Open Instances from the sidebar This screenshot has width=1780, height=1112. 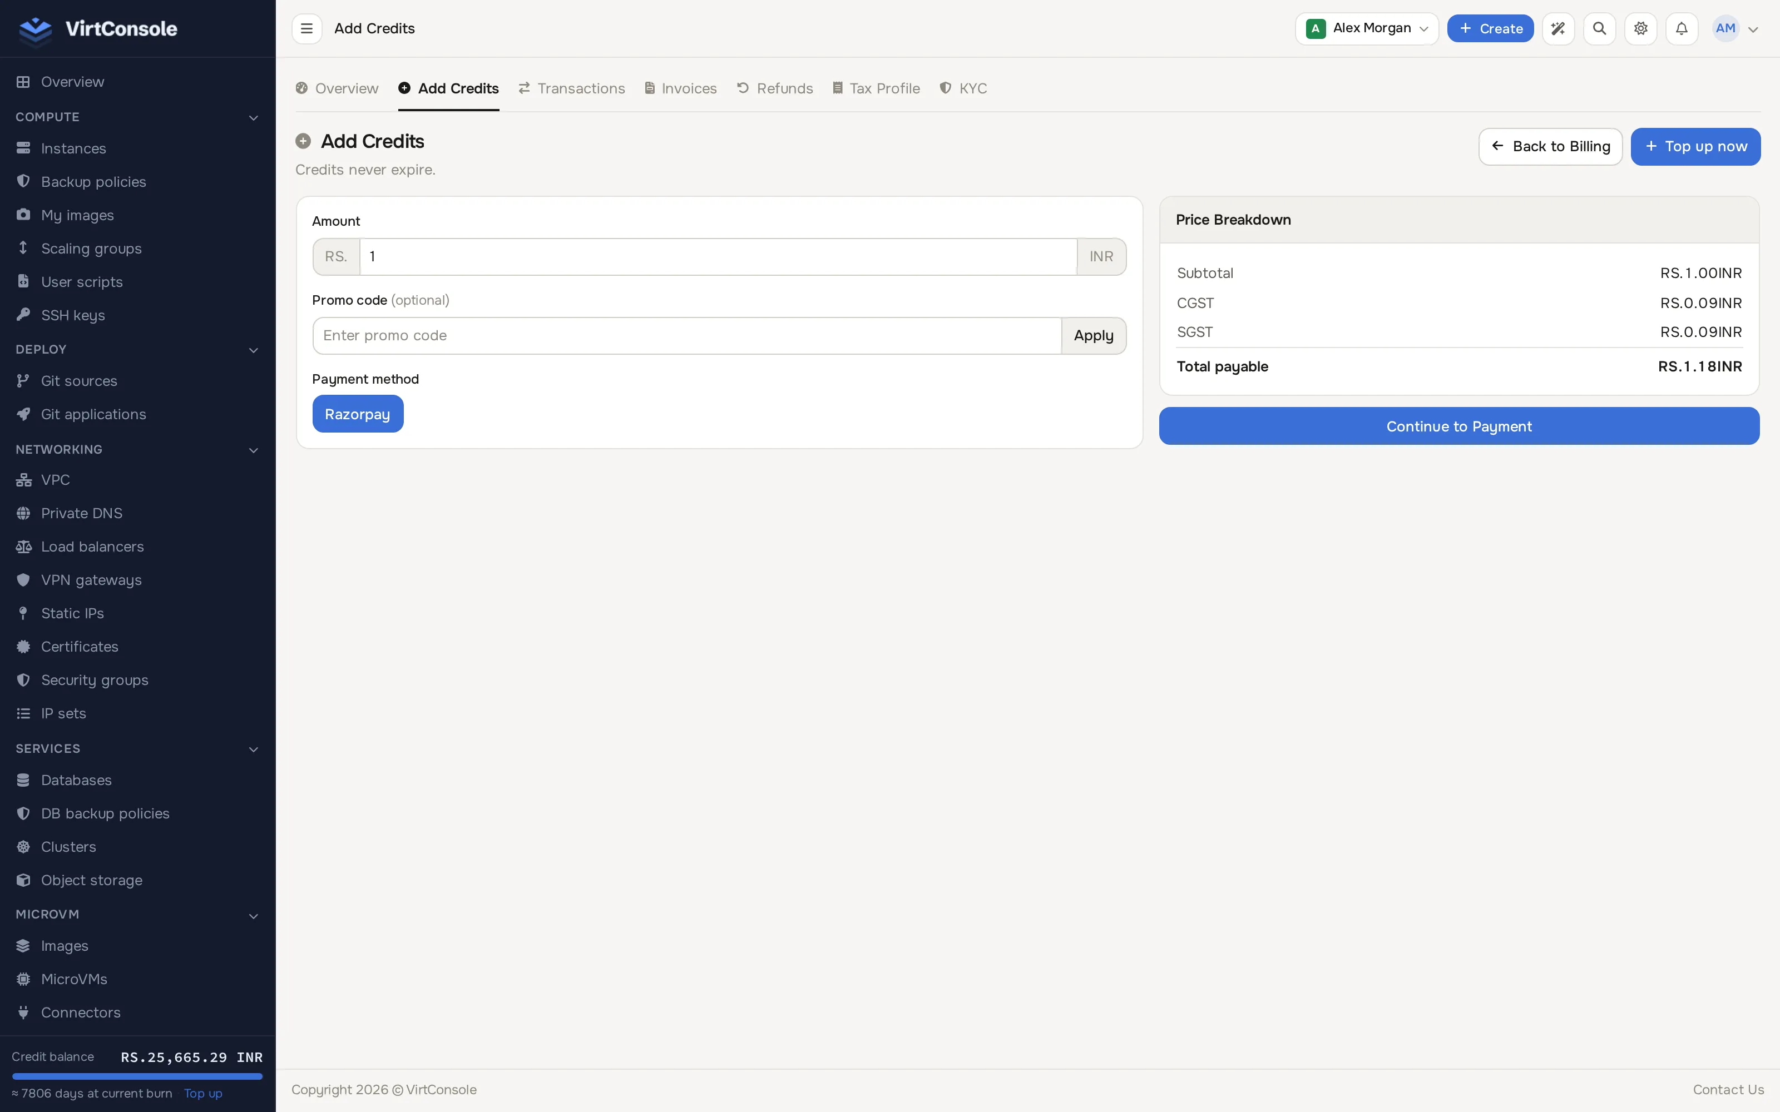click(137, 148)
